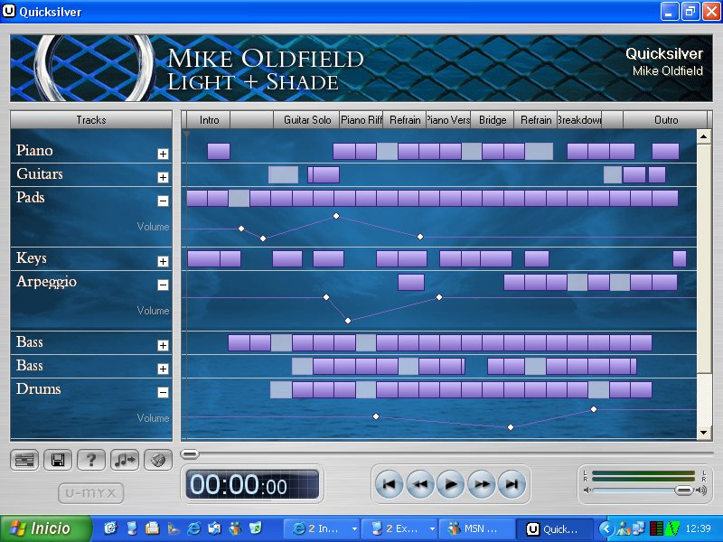The image size is (723, 542).
Task: Click the MSN Messenger system tray icon
Action: point(624,528)
